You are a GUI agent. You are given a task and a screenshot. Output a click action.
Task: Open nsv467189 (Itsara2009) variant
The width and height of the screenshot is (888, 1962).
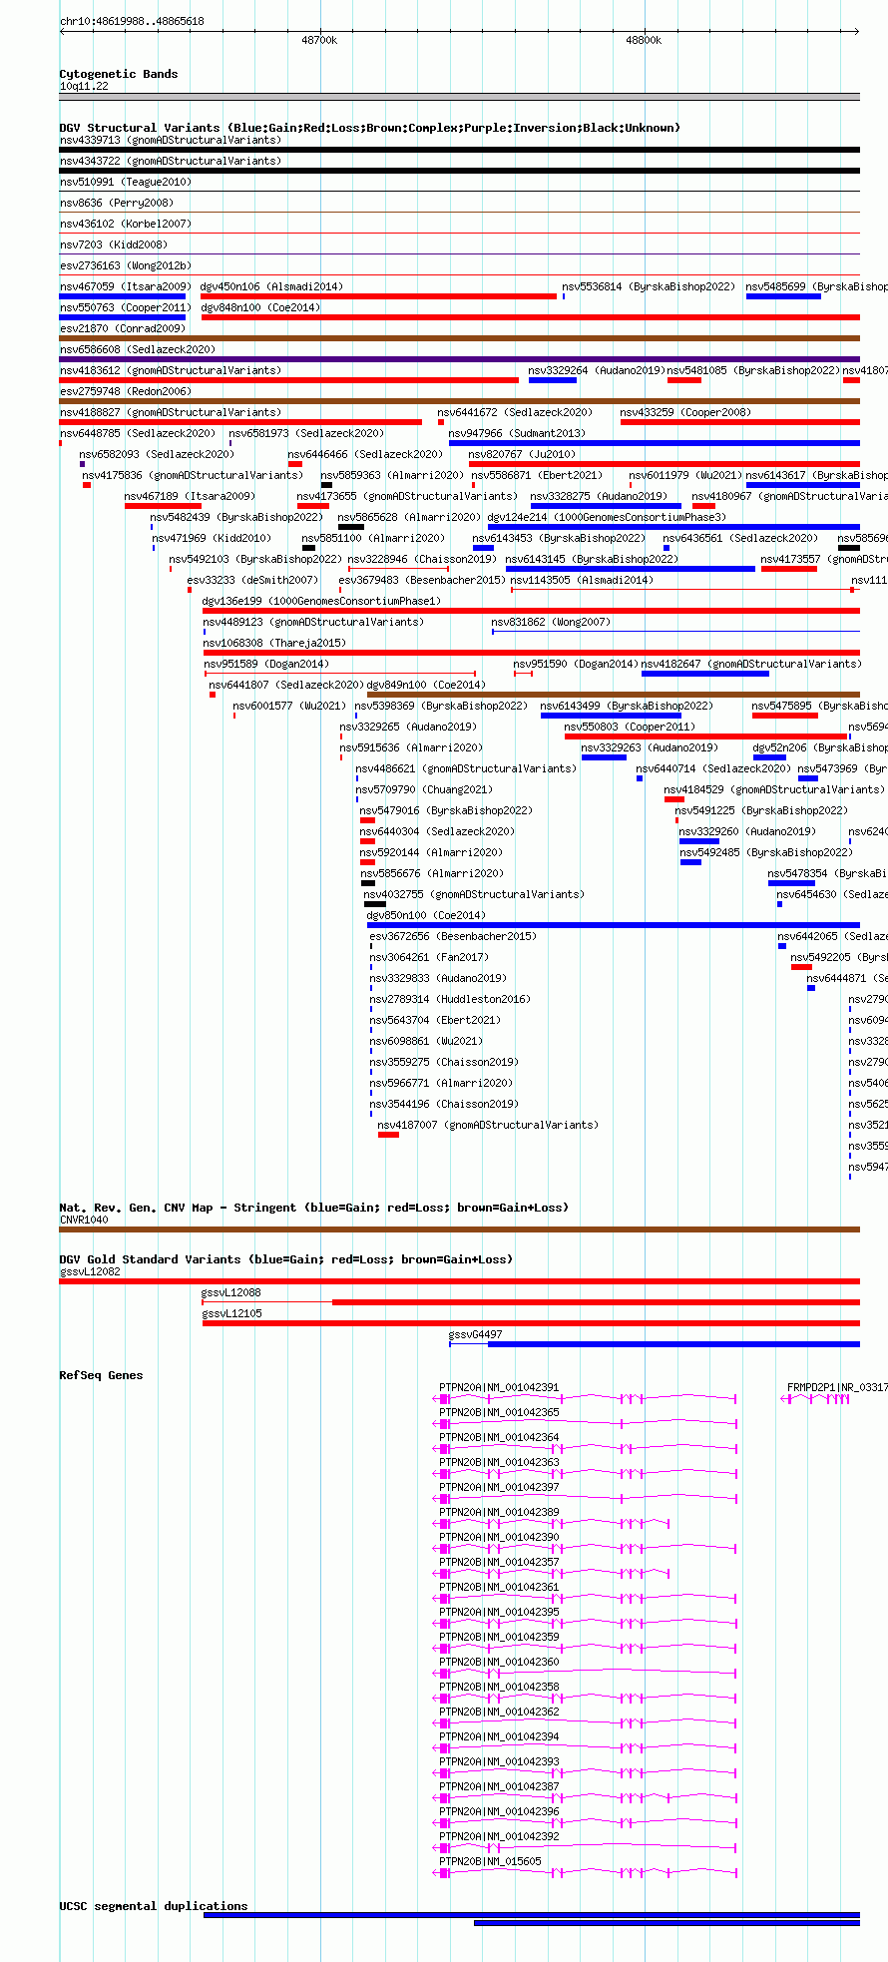pyautogui.click(x=190, y=496)
